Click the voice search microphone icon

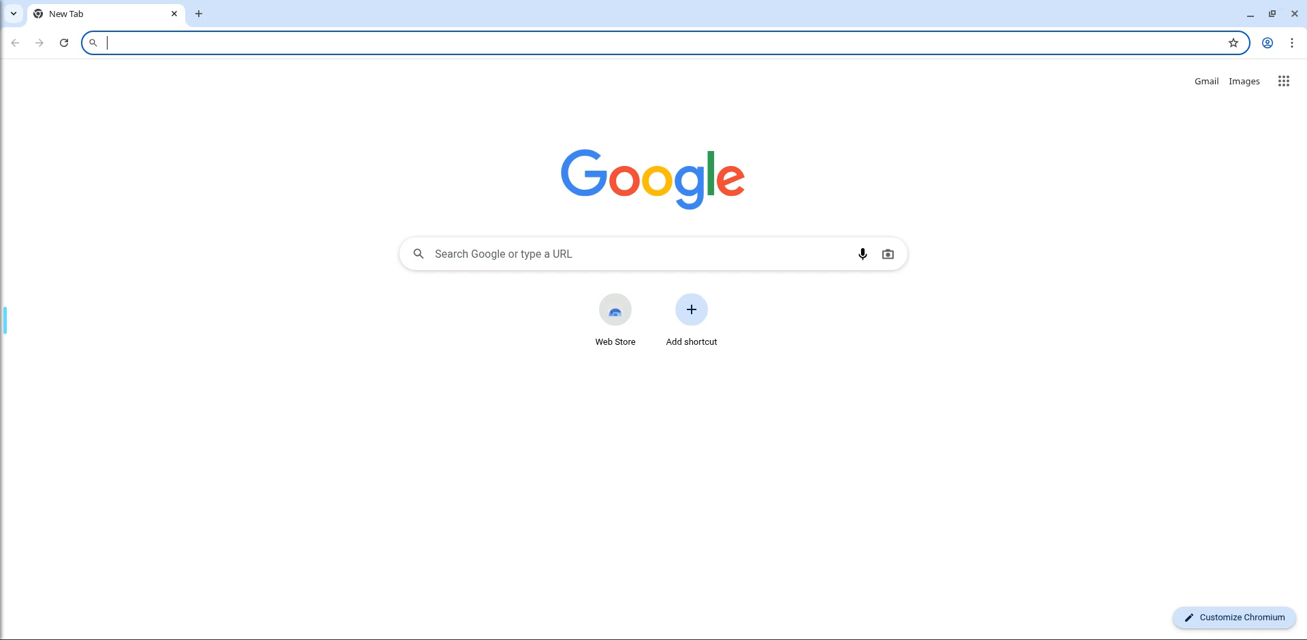(862, 254)
